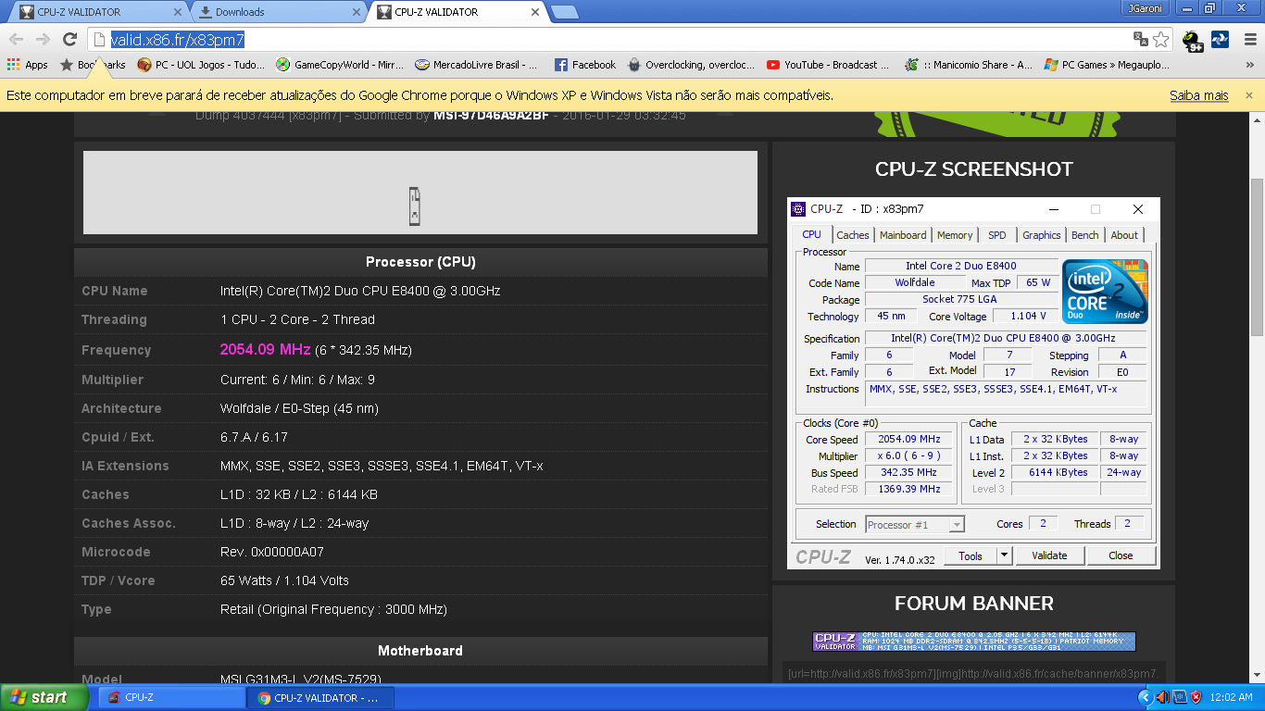
Task: Switch to CPU-Z in the taskbar
Action: [x=171, y=697]
